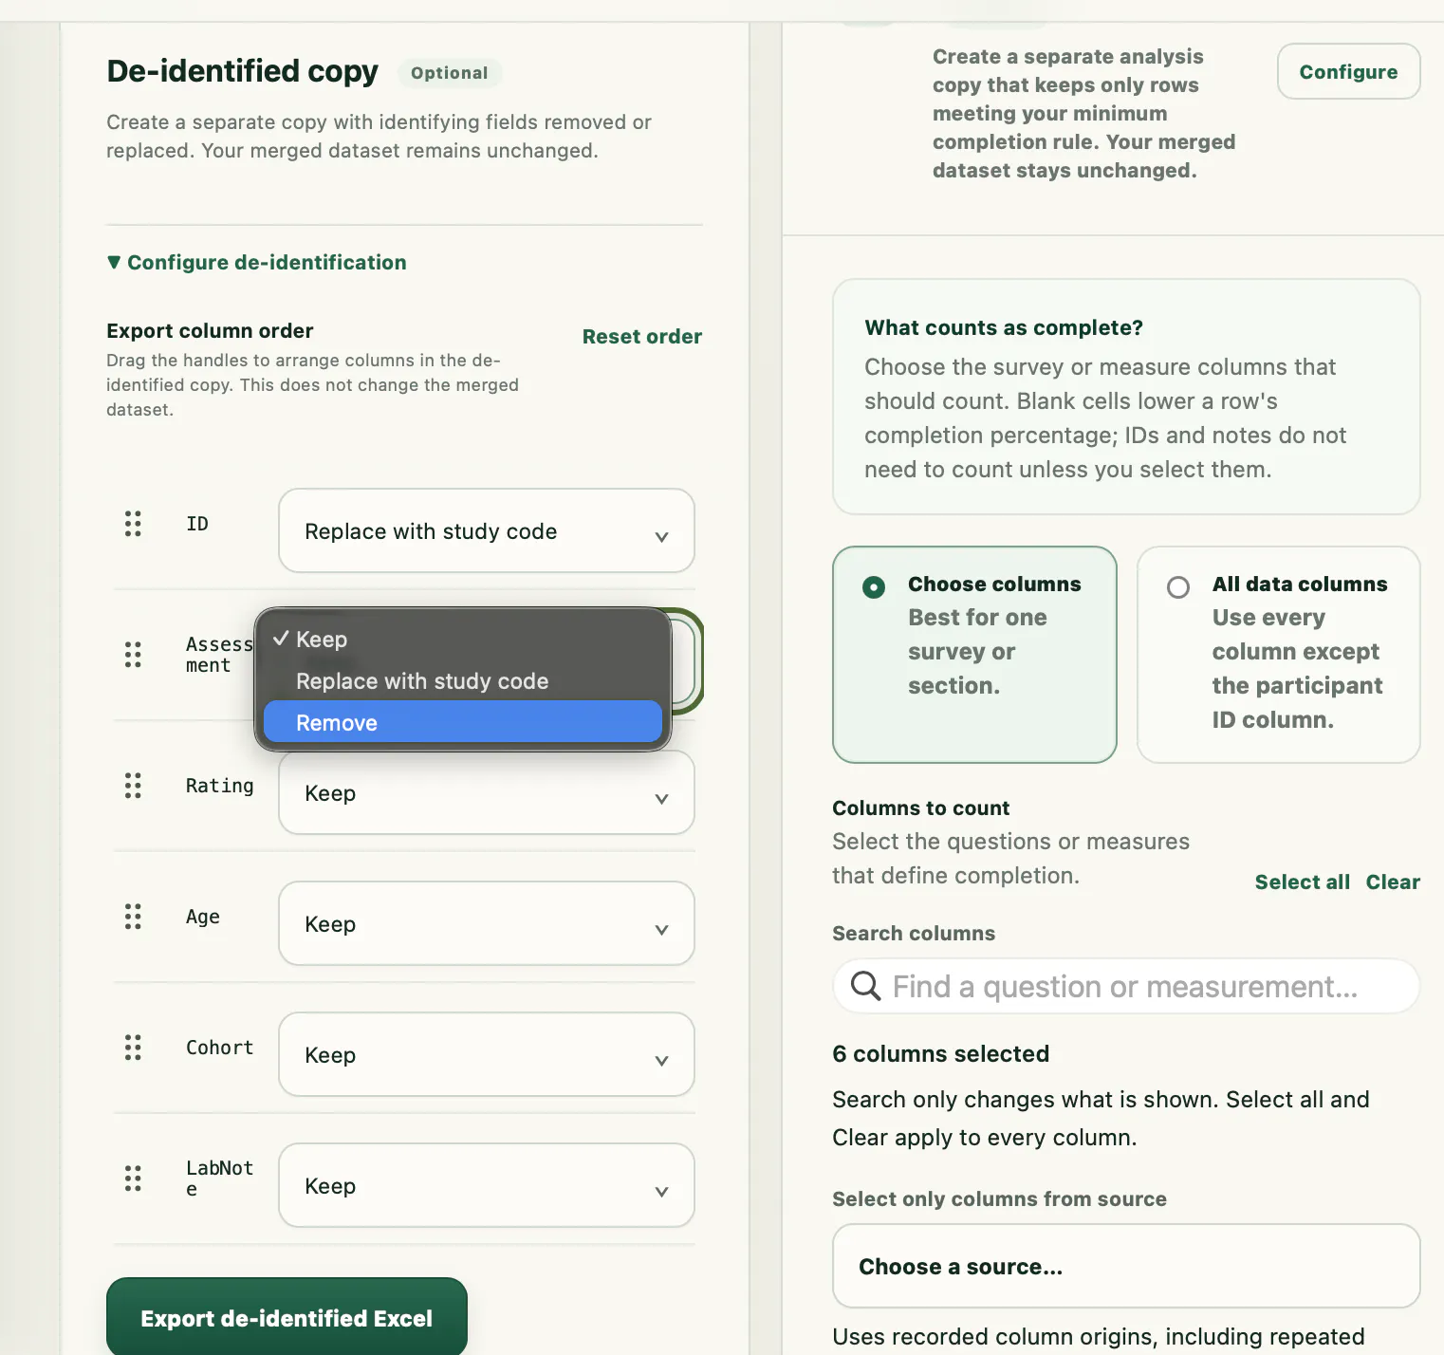Collapse Configure de-identification section
The width and height of the screenshot is (1444, 1355).
click(257, 263)
